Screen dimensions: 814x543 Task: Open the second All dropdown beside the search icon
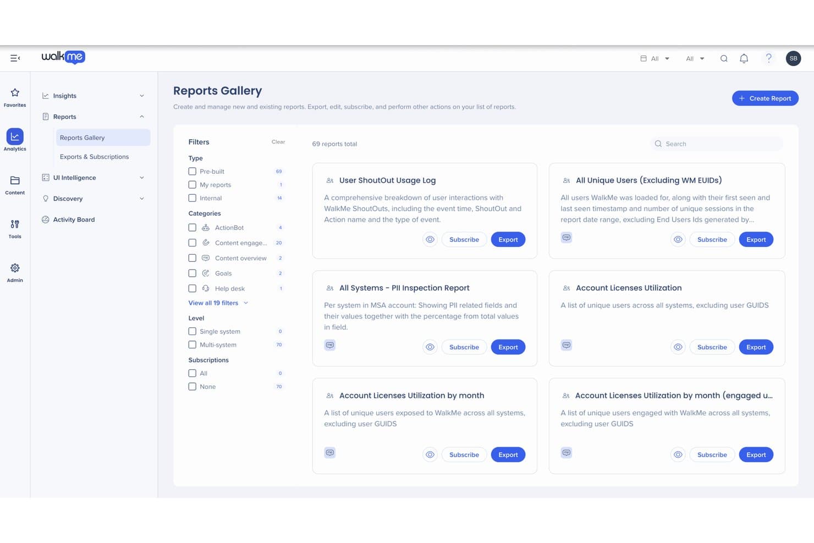tap(695, 59)
